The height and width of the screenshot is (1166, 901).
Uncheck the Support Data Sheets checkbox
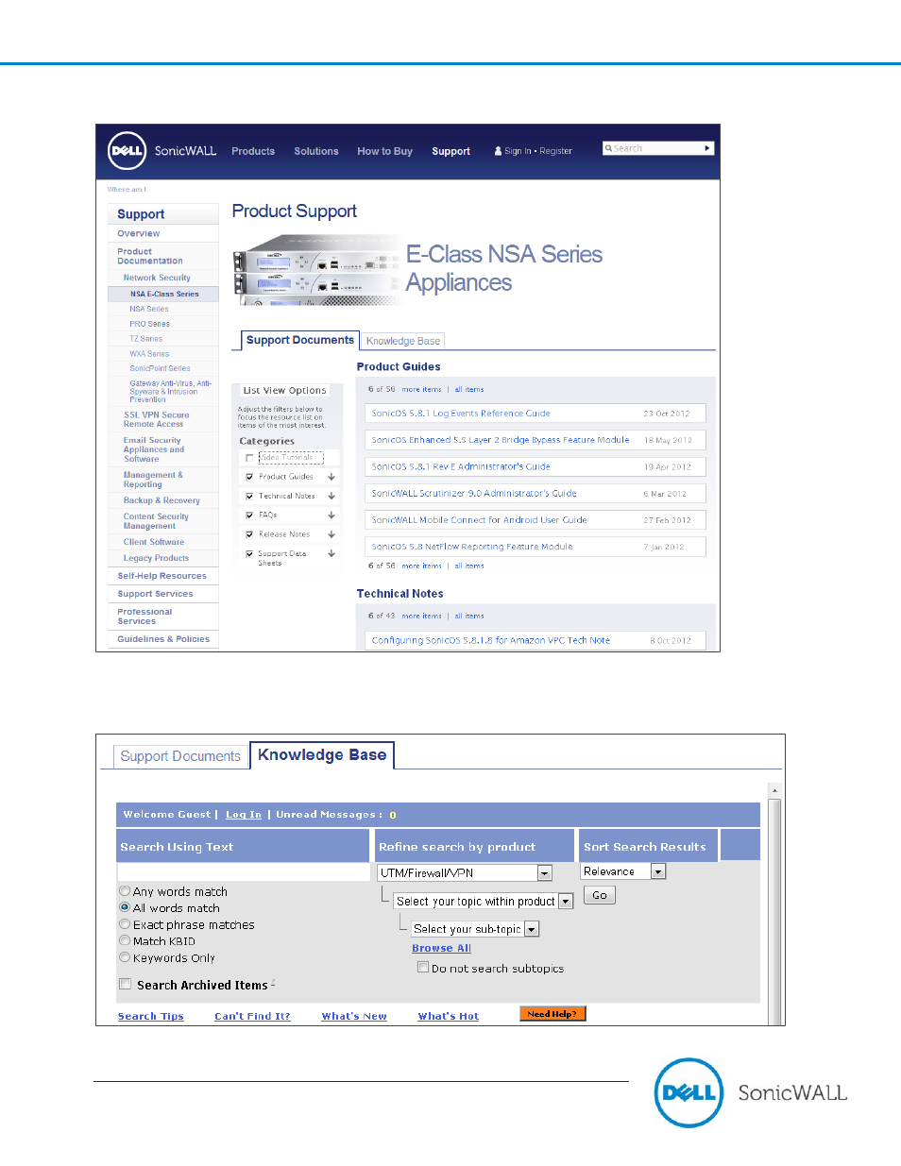pos(249,554)
